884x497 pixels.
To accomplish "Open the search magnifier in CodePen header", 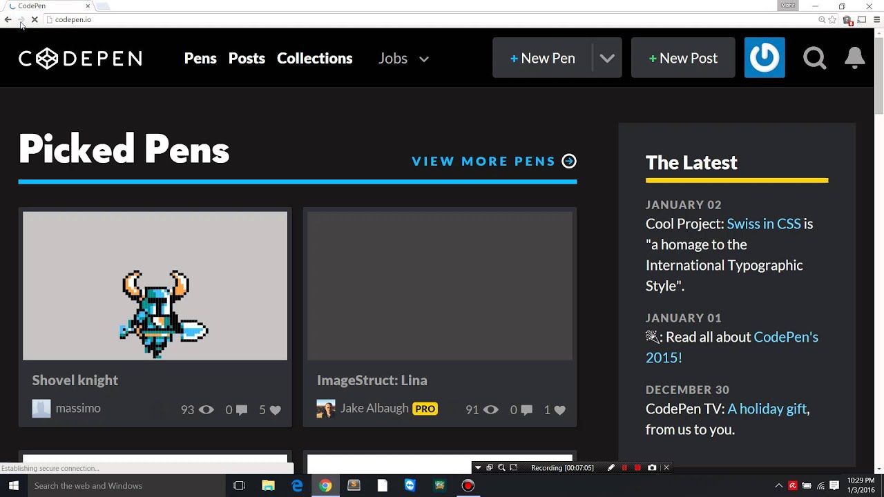I will tap(815, 58).
